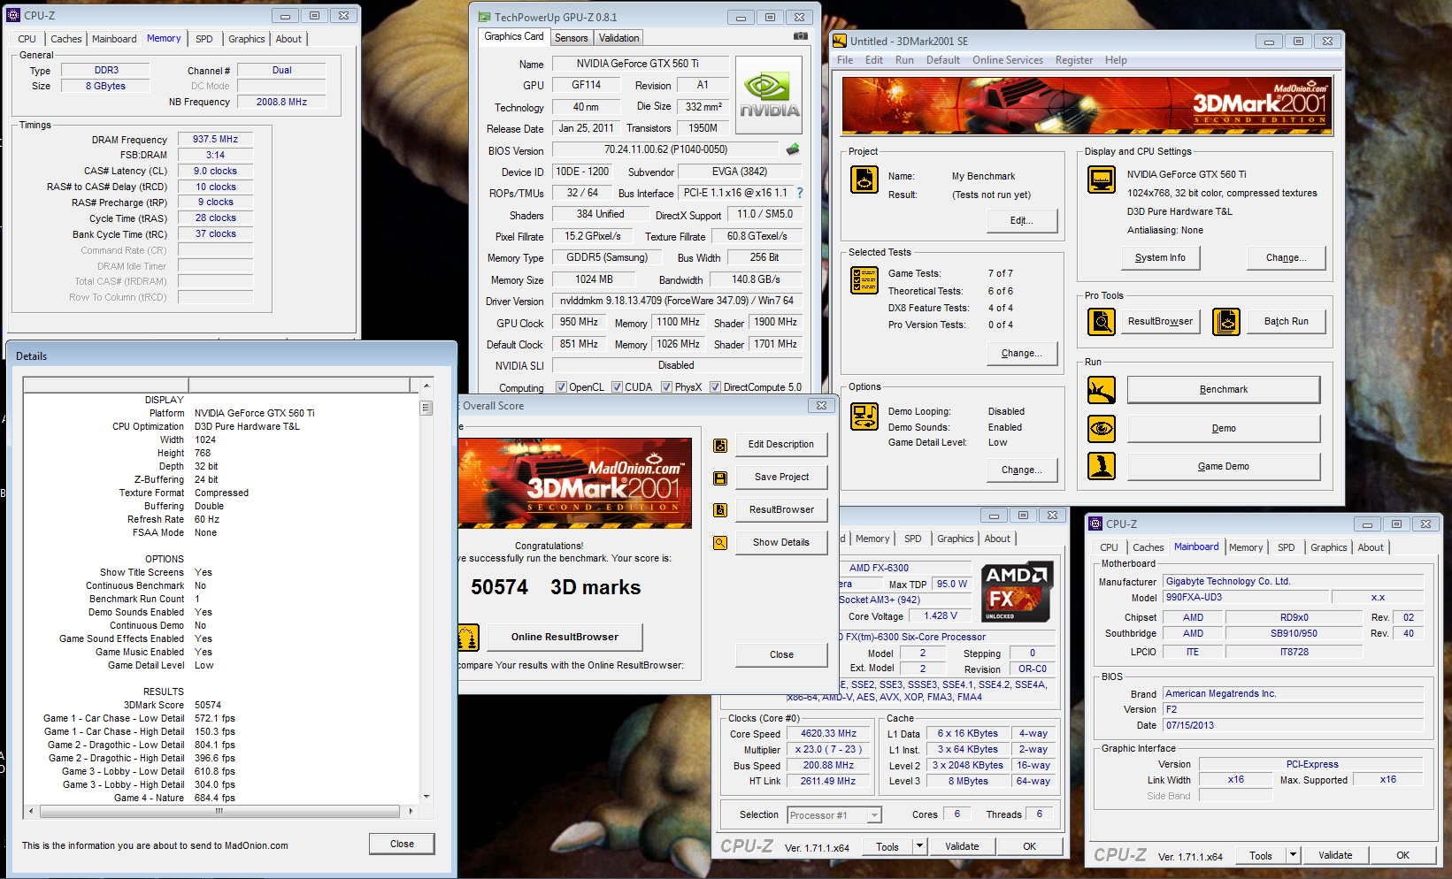
Task: Click the GPU-Z title bar icon
Action: click(484, 17)
